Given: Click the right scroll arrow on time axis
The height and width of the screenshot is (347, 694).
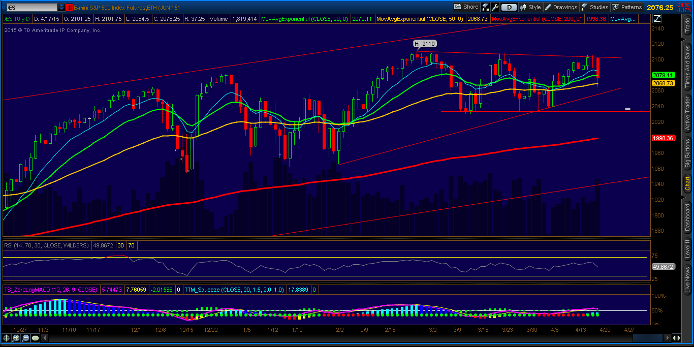Looking at the screenshot, I should (x=666, y=338).
